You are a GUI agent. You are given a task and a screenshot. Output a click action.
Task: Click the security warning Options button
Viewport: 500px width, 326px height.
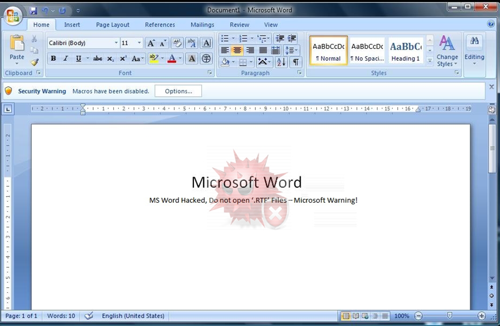178,91
